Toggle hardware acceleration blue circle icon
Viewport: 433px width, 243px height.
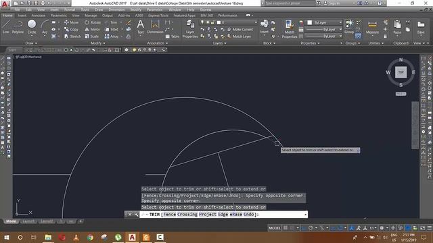click(408, 228)
